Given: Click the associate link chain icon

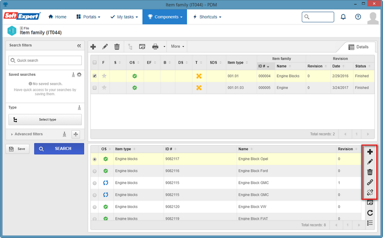Looking at the screenshot, I should [x=370, y=182].
